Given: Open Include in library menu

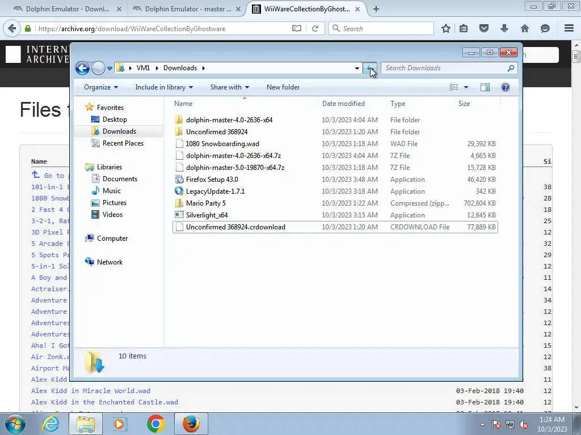Looking at the screenshot, I should (164, 87).
